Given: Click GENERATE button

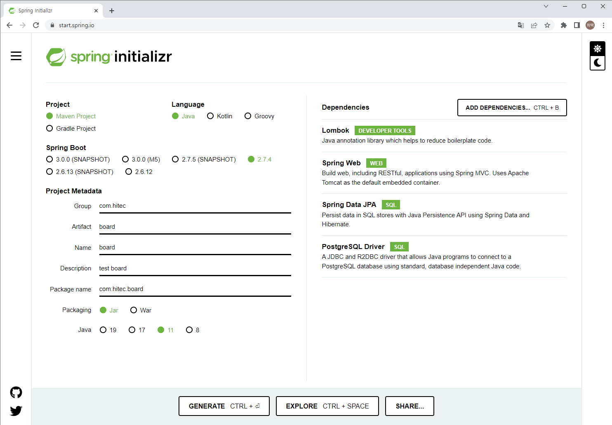Looking at the screenshot, I should pos(224,406).
